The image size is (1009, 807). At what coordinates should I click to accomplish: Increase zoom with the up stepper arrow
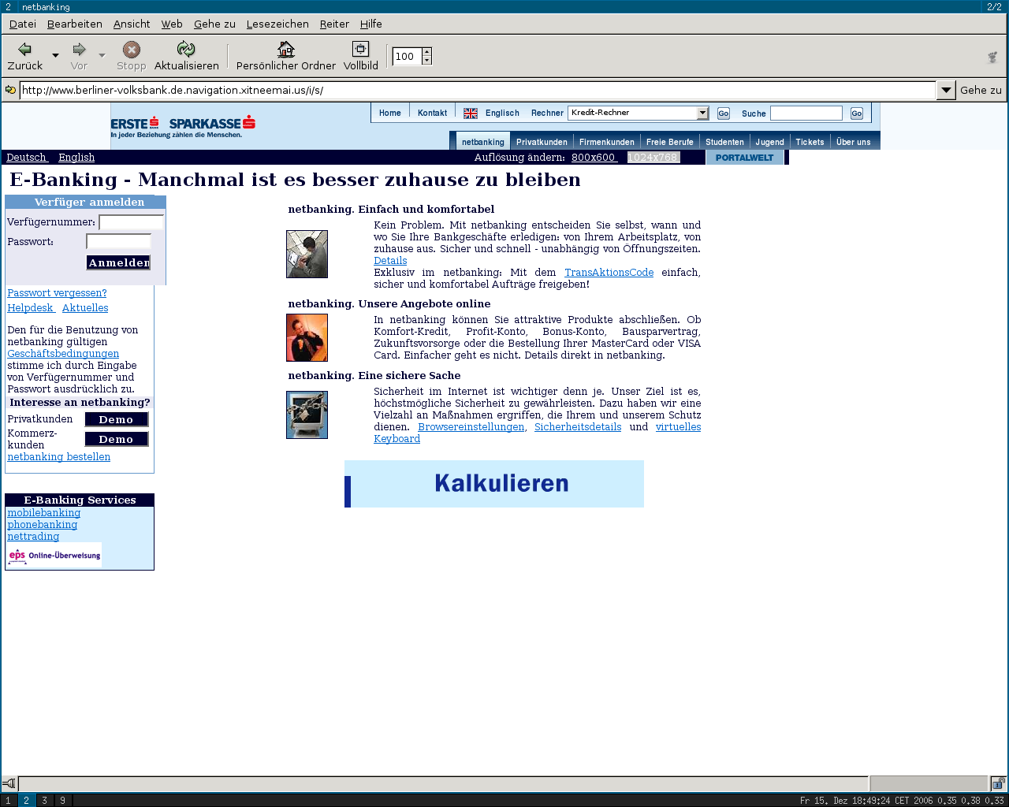426,52
